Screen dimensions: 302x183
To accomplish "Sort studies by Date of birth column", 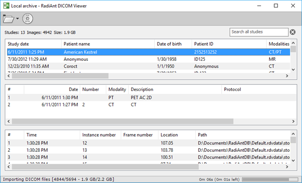I will pyautogui.click(x=173, y=44).
